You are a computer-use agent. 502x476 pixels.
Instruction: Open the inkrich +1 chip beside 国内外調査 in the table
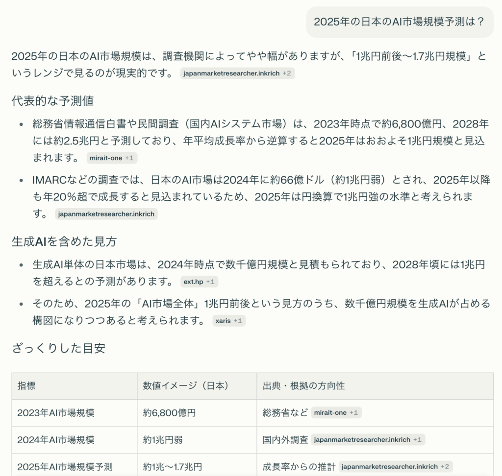[x=368, y=440]
